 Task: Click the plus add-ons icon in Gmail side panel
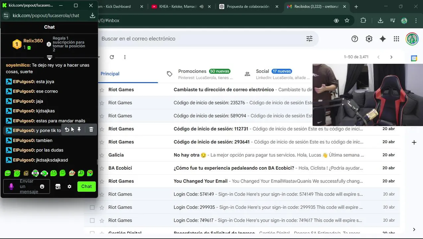(414, 142)
